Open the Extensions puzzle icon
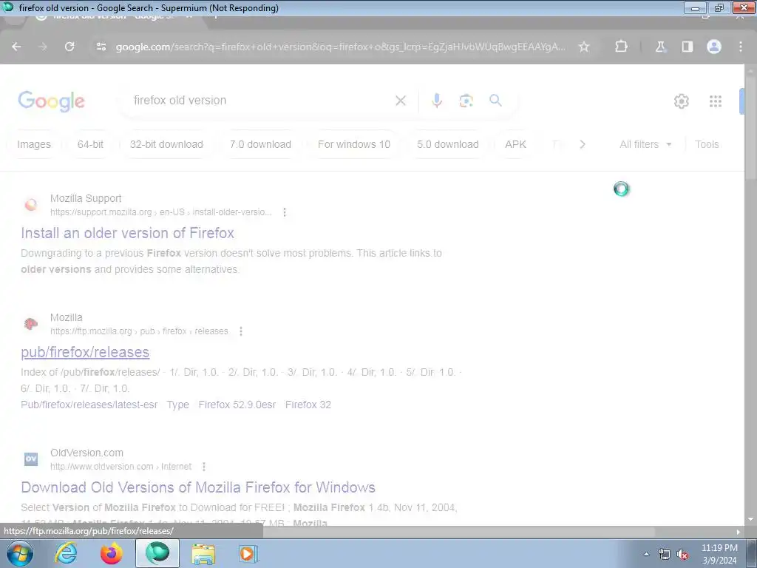757x568 pixels. coord(621,47)
